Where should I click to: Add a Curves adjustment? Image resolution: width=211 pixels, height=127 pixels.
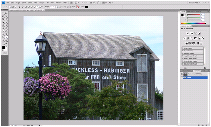(x=195, y=34)
